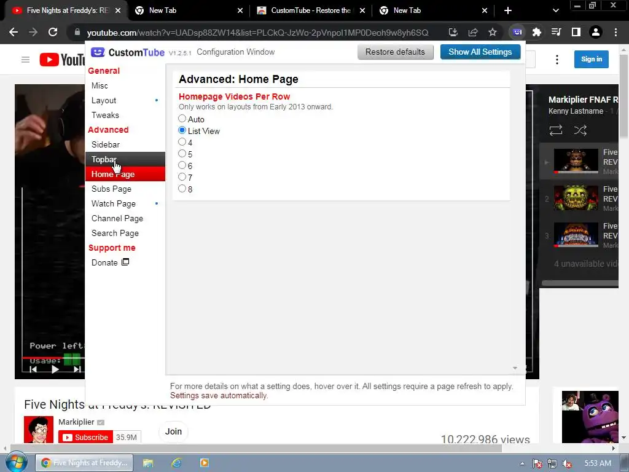Expand the Chrome tab search dropdown arrow
The height and width of the screenshot is (472, 629).
[x=555, y=10]
